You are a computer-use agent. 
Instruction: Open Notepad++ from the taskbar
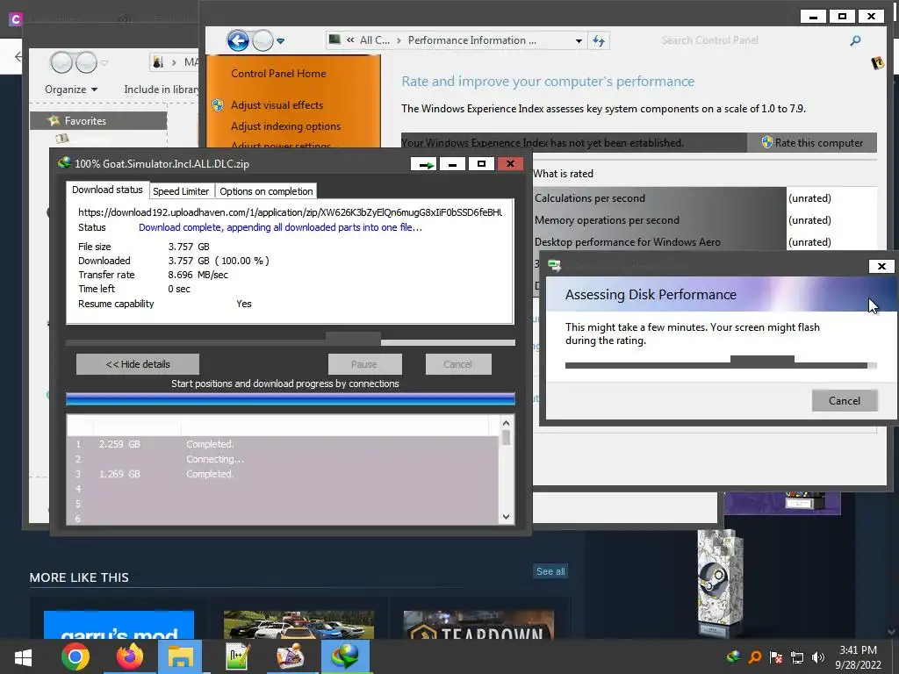236,656
